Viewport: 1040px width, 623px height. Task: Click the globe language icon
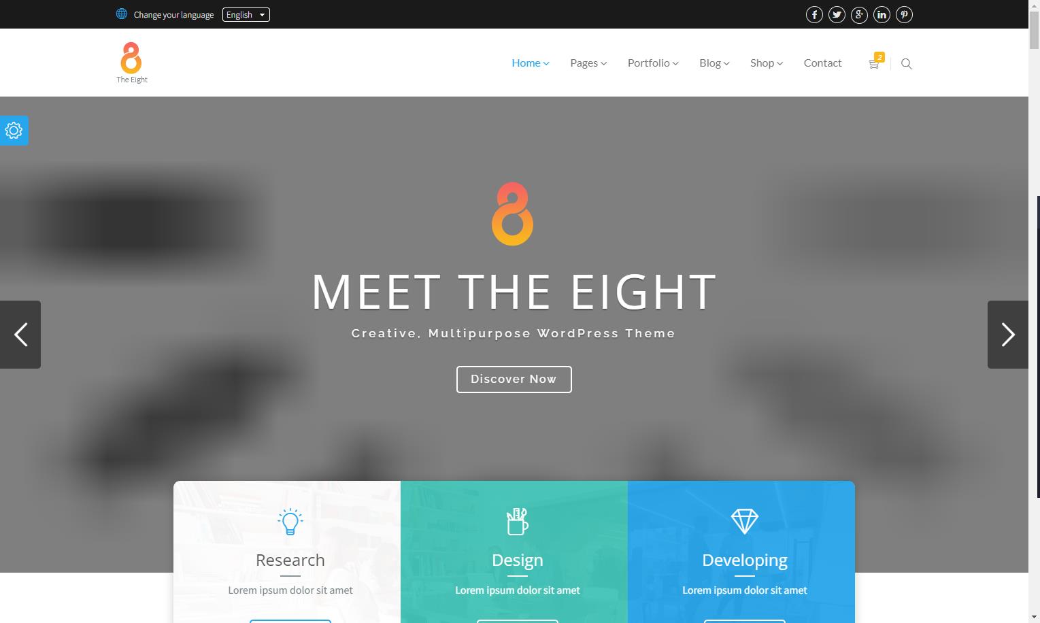pyautogui.click(x=122, y=14)
